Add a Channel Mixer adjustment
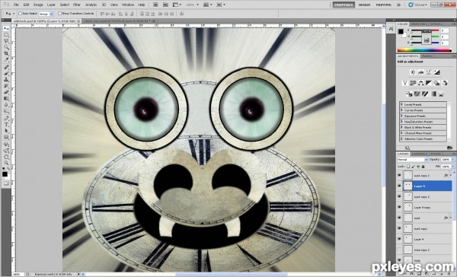The image size is (457, 277). (445, 83)
